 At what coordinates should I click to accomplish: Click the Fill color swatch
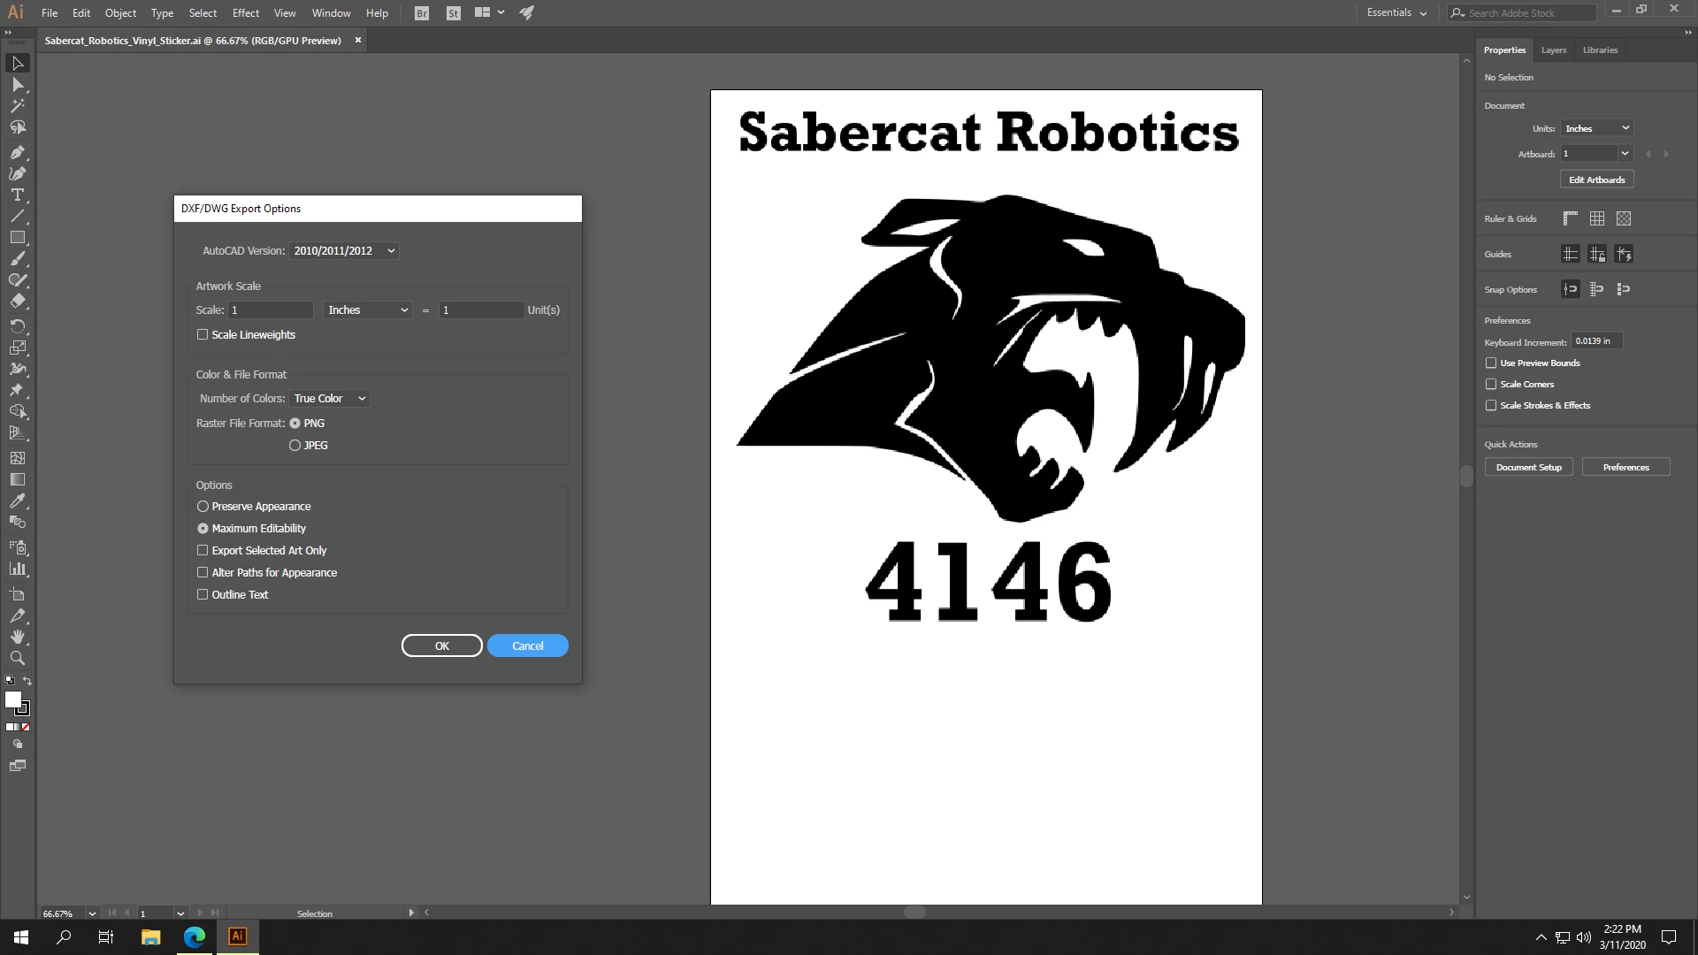(12, 699)
